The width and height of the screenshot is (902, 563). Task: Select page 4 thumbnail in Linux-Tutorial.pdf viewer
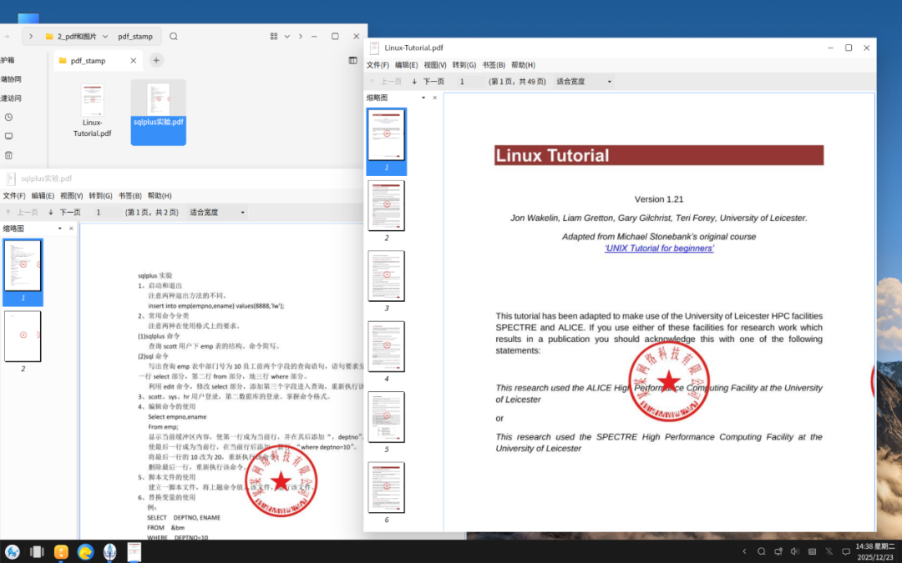point(387,352)
